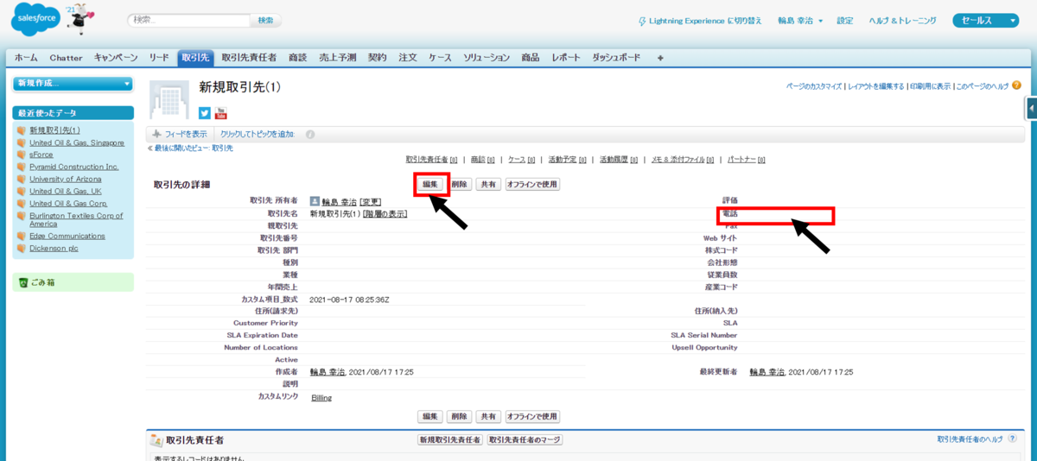1037x461 pixels.
Task: Select the 取引先責任者 tab in the tab bar
Action: coord(249,58)
